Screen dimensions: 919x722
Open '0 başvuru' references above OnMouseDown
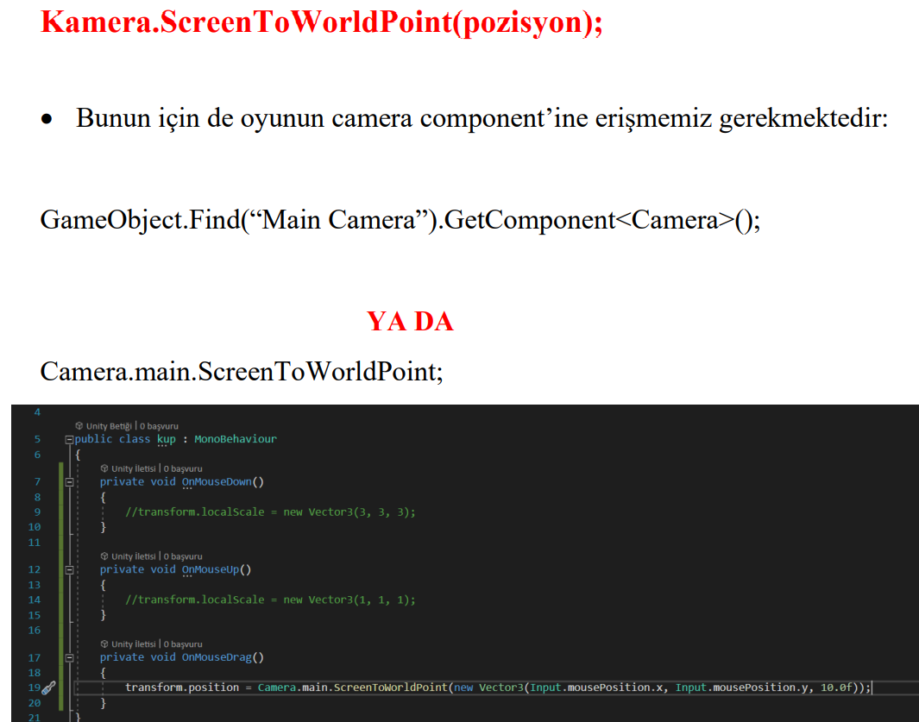(x=182, y=468)
